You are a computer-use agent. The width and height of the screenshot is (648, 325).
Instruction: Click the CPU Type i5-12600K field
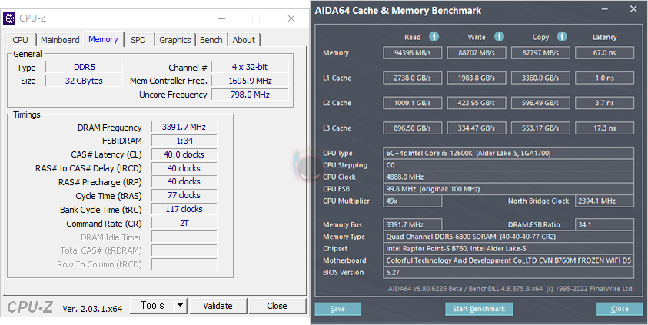tap(509, 153)
